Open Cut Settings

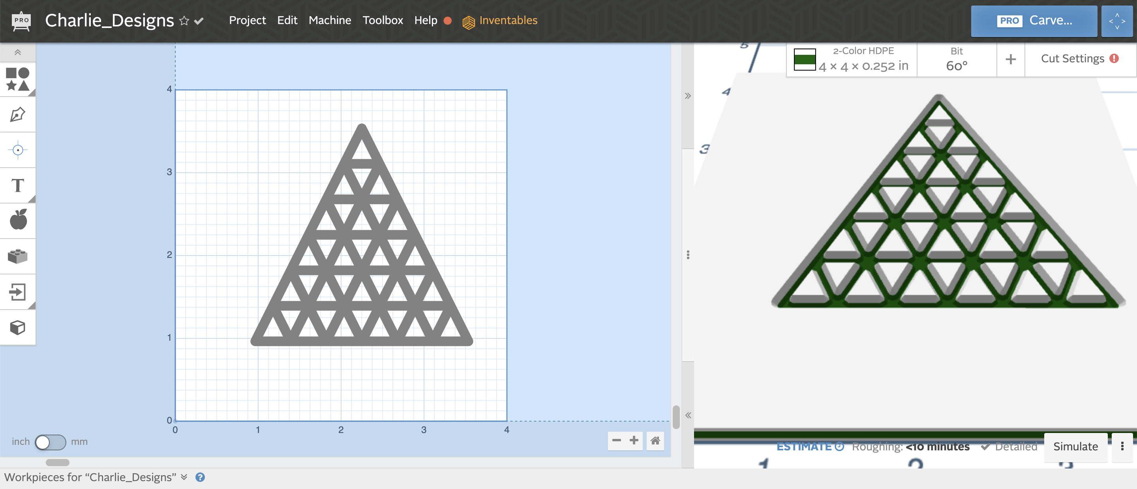[1072, 58]
